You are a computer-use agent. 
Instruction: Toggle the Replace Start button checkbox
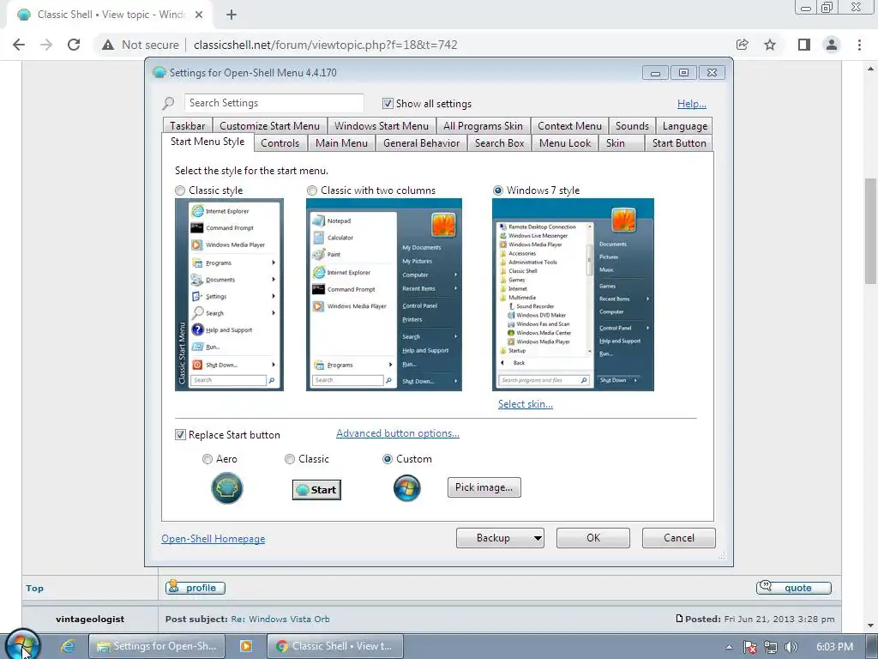(180, 435)
